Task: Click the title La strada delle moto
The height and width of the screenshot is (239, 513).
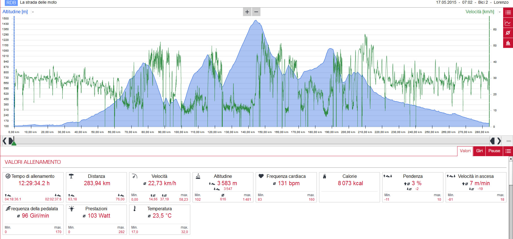Action: click(x=38, y=2)
